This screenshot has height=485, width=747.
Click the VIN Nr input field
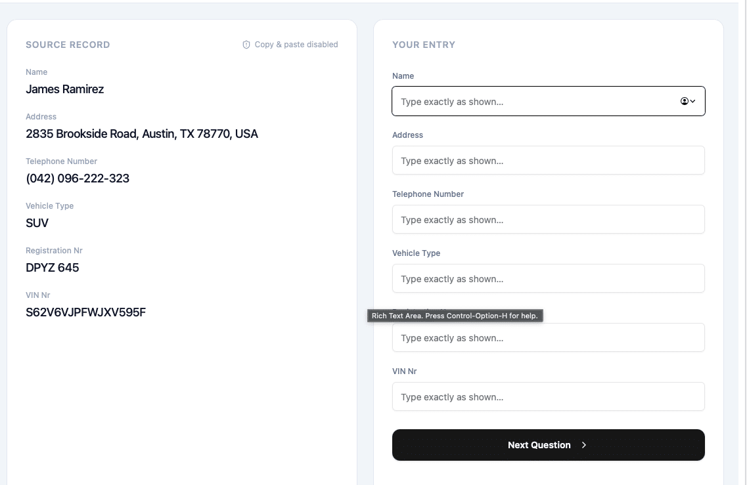coord(549,396)
